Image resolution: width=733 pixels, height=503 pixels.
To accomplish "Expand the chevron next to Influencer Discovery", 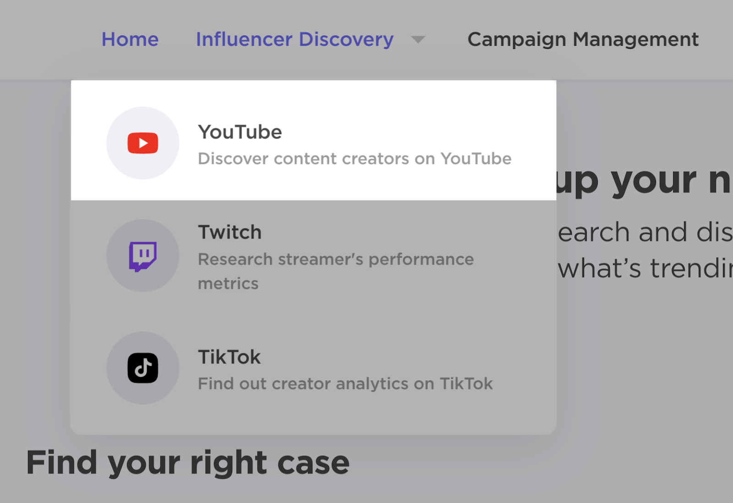I will click(418, 40).
